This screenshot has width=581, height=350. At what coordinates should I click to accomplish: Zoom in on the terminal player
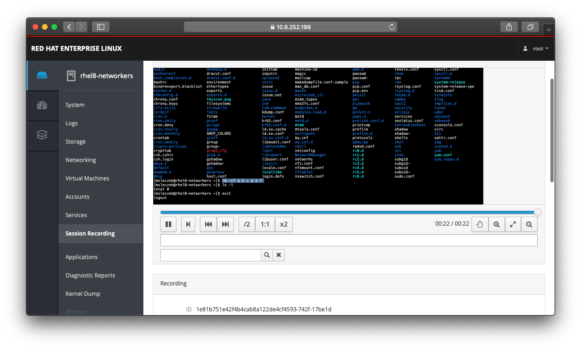point(497,224)
